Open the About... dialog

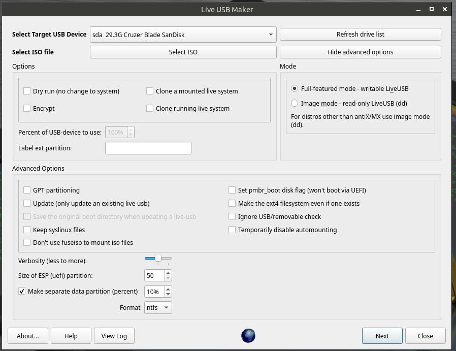[x=27, y=336]
